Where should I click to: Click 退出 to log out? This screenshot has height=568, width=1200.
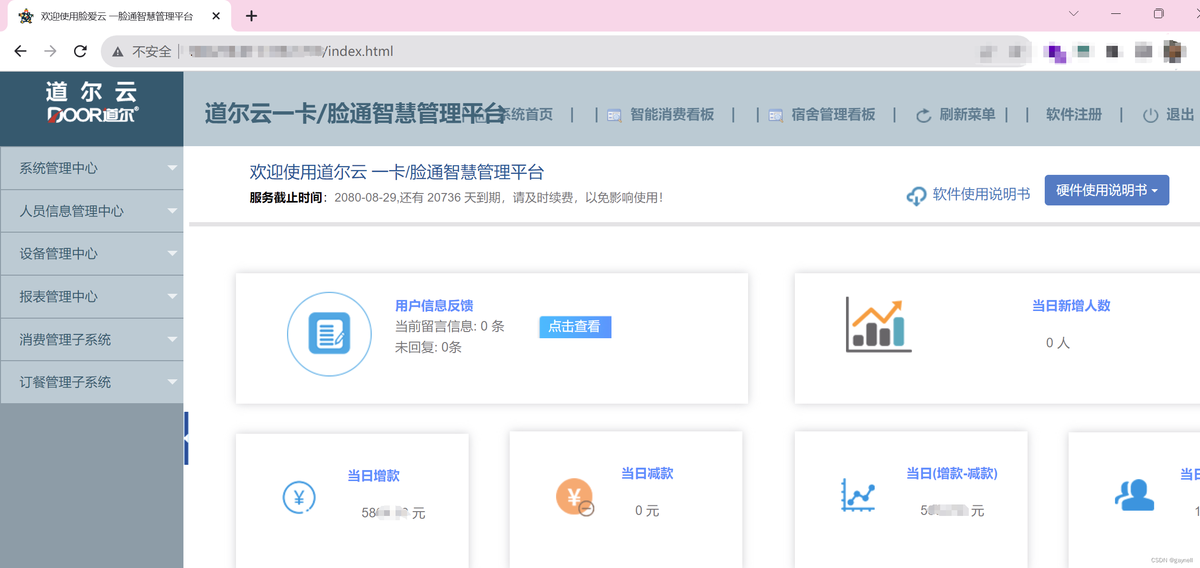pyautogui.click(x=1180, y=115)
